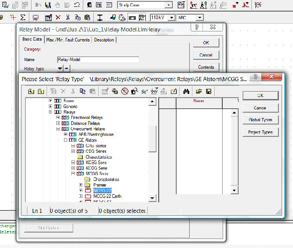
Task: Expand the Directional Relays tree node
Action: pos(58,118)
